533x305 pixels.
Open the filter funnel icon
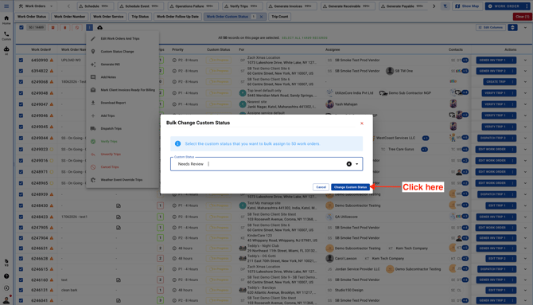pos(445,6)
